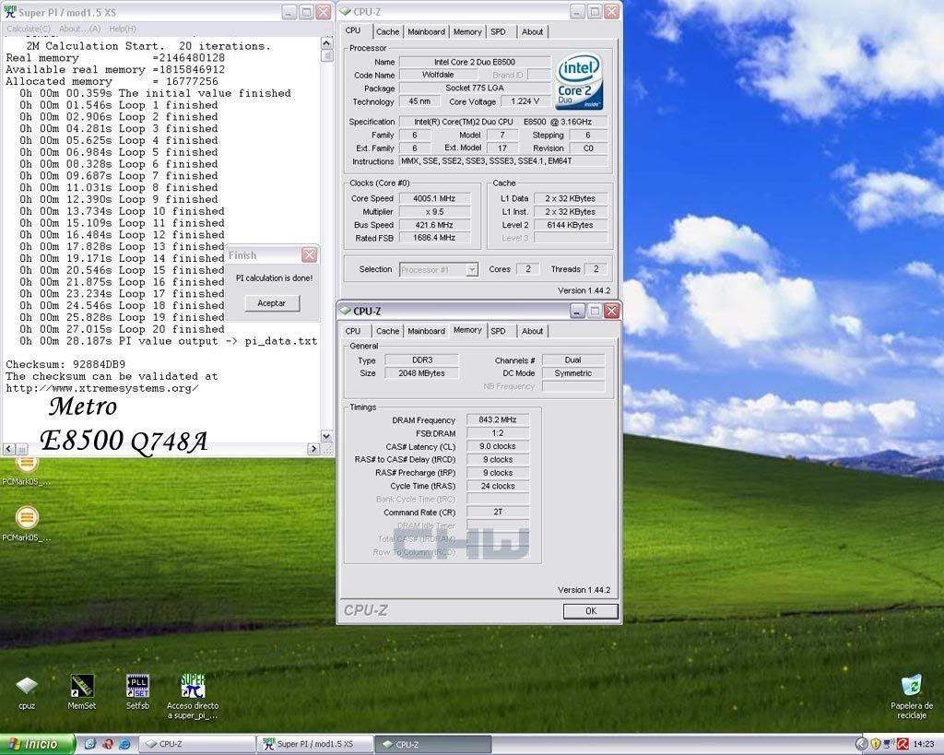
Task: Click Aceptar in the Finish dialog
Action: tap(272, 303)
